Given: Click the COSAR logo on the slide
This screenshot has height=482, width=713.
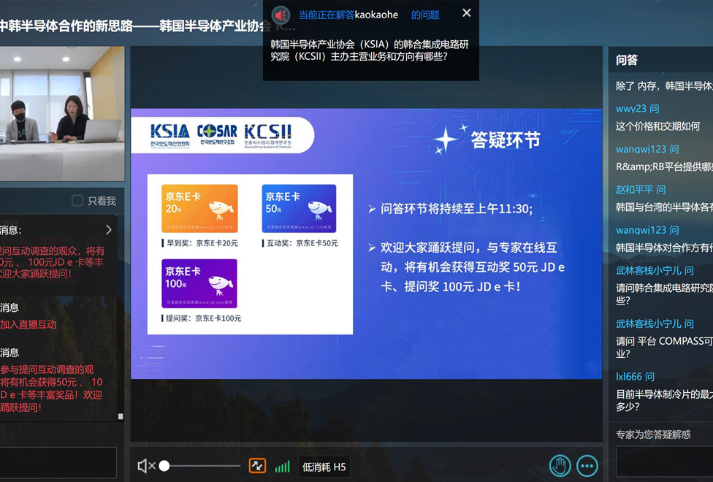Looking at the screenshot, I should pyautogui.click(x=217, y=134).
